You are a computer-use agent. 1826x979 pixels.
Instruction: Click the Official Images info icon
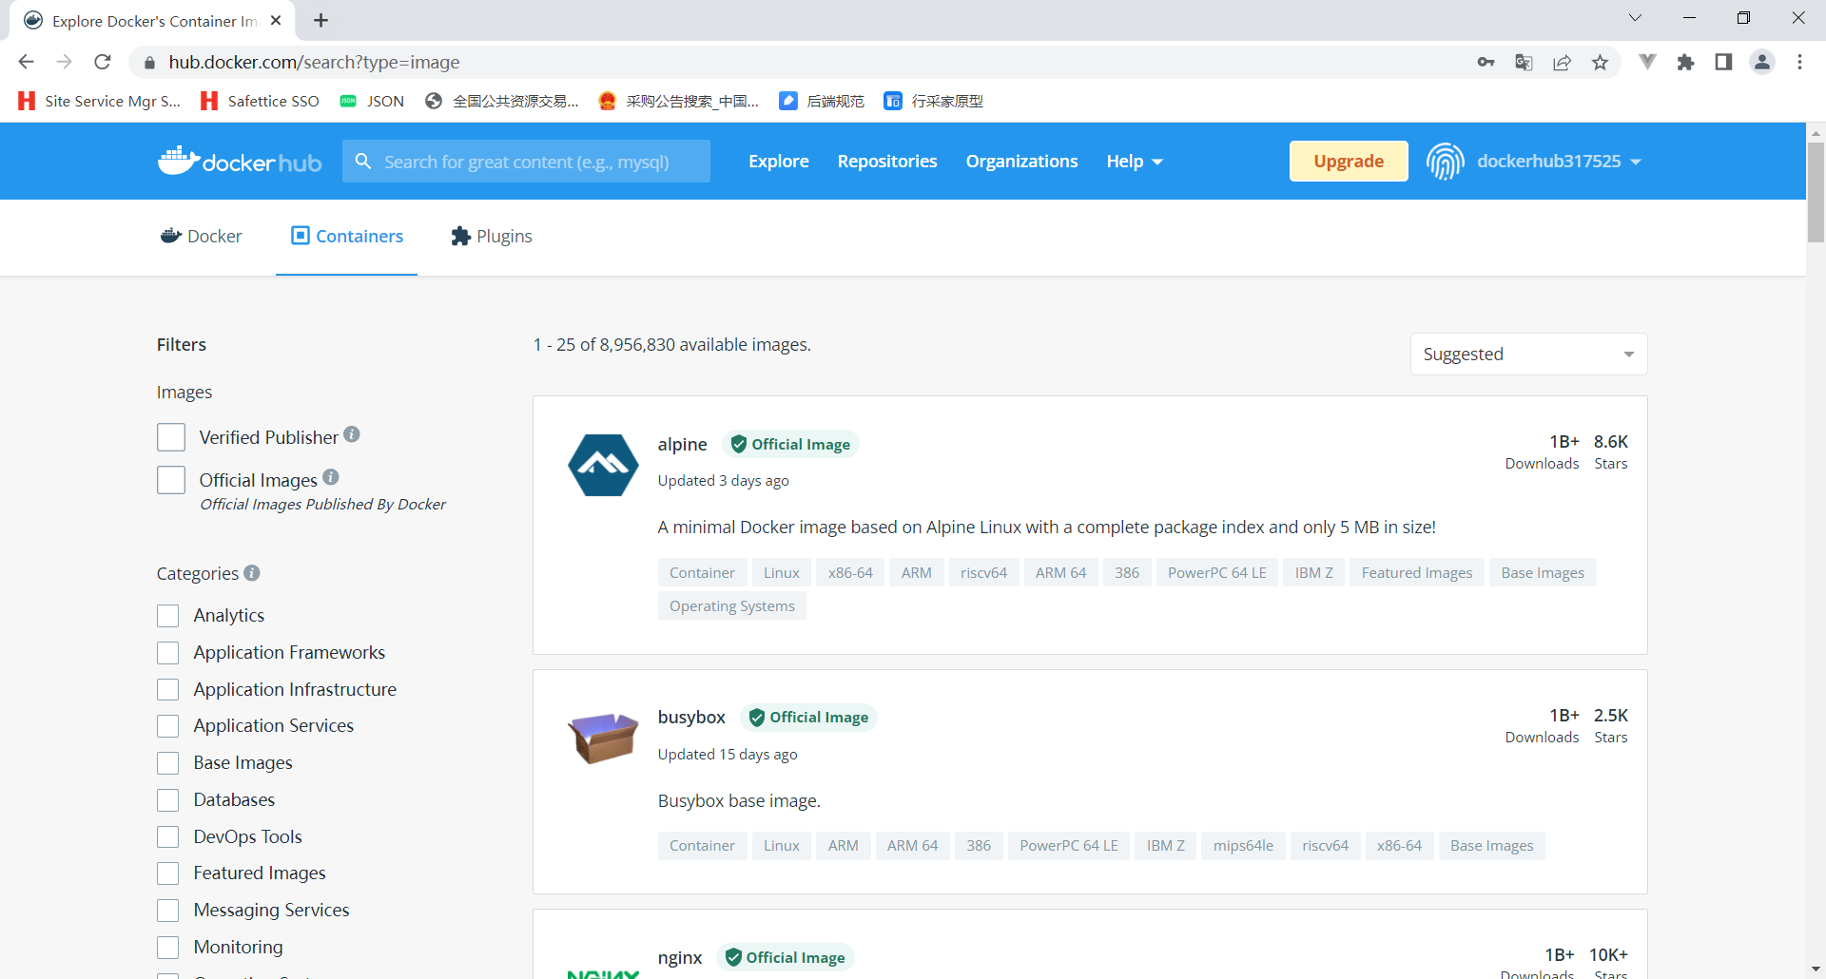coord(331,477)
